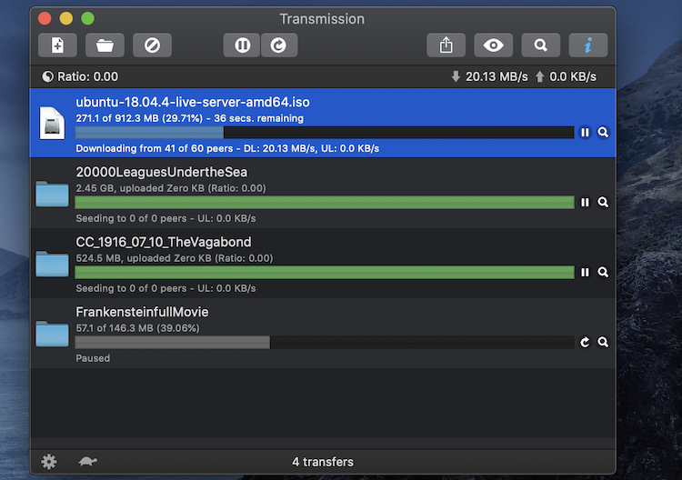The height and width of the screenshot is (480, 682).
Task: Resume all transfers from the toolbar
Action: (279, 45)
